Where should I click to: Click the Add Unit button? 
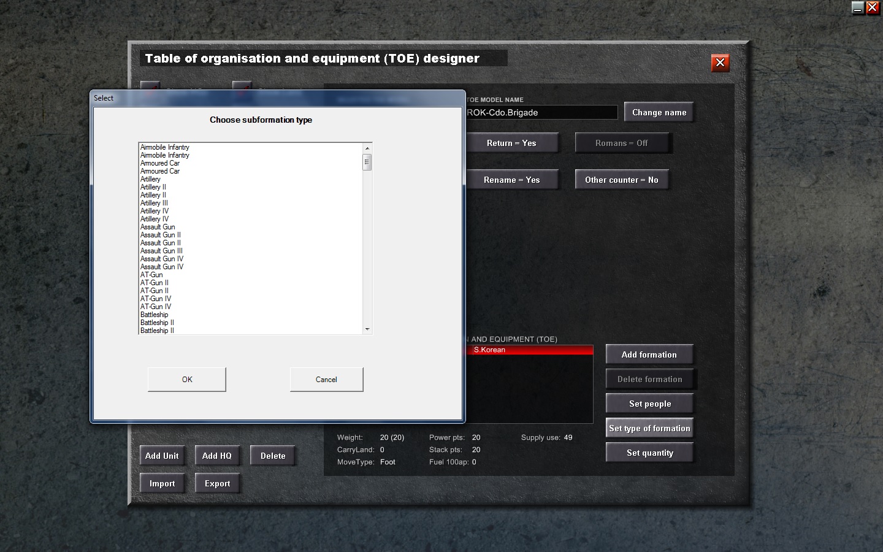tap(162, 456)
